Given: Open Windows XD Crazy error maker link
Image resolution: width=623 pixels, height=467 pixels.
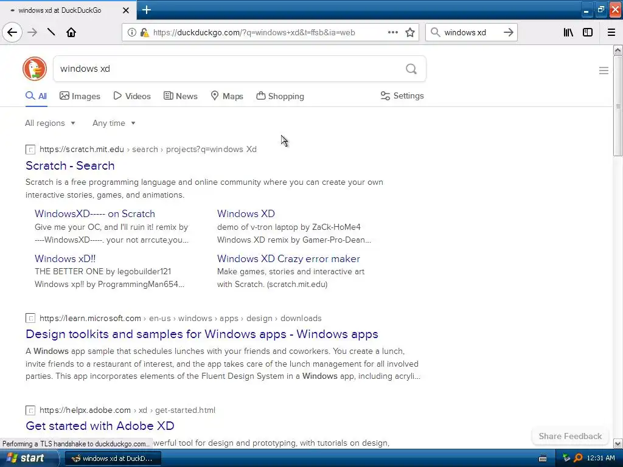Looking at the screenshot, I should (x=288, y=258).
